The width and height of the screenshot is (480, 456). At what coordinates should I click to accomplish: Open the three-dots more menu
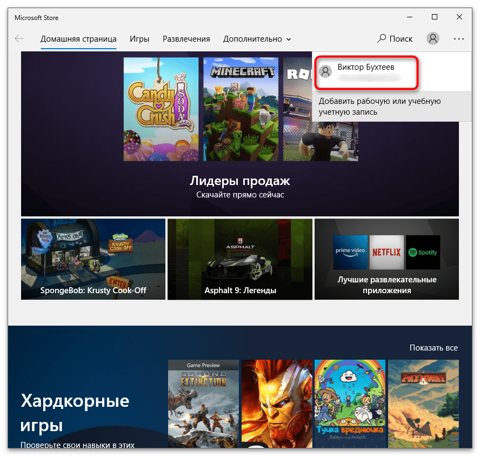click(x=458, y=39)
